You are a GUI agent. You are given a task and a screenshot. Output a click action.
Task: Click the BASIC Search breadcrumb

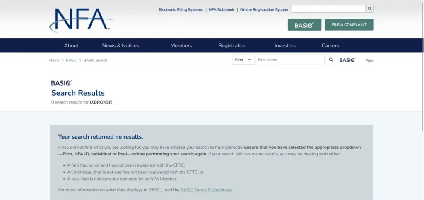click(95, 60)
